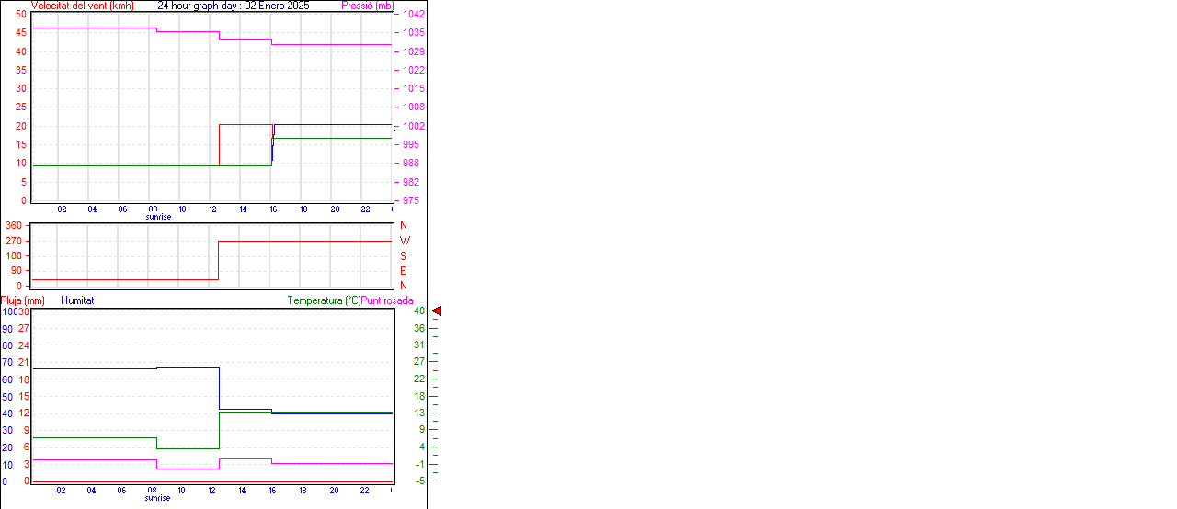
Task: Click hour 22 on the wind graph axis
Action: 365,209
